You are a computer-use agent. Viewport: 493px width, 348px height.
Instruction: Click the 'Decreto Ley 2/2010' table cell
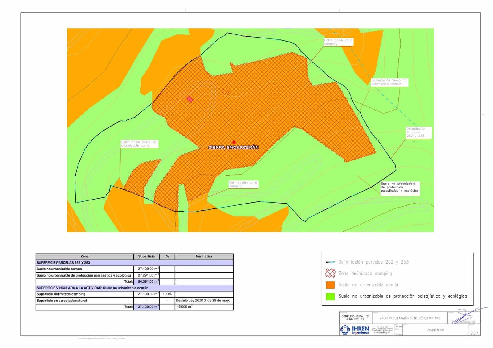point(204,301)
